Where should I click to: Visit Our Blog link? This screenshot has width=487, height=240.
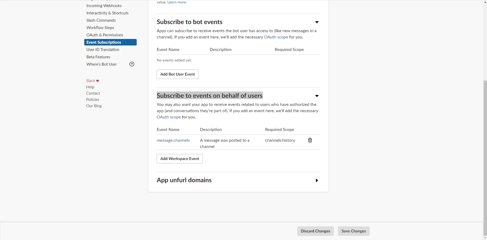click(94, 106)
